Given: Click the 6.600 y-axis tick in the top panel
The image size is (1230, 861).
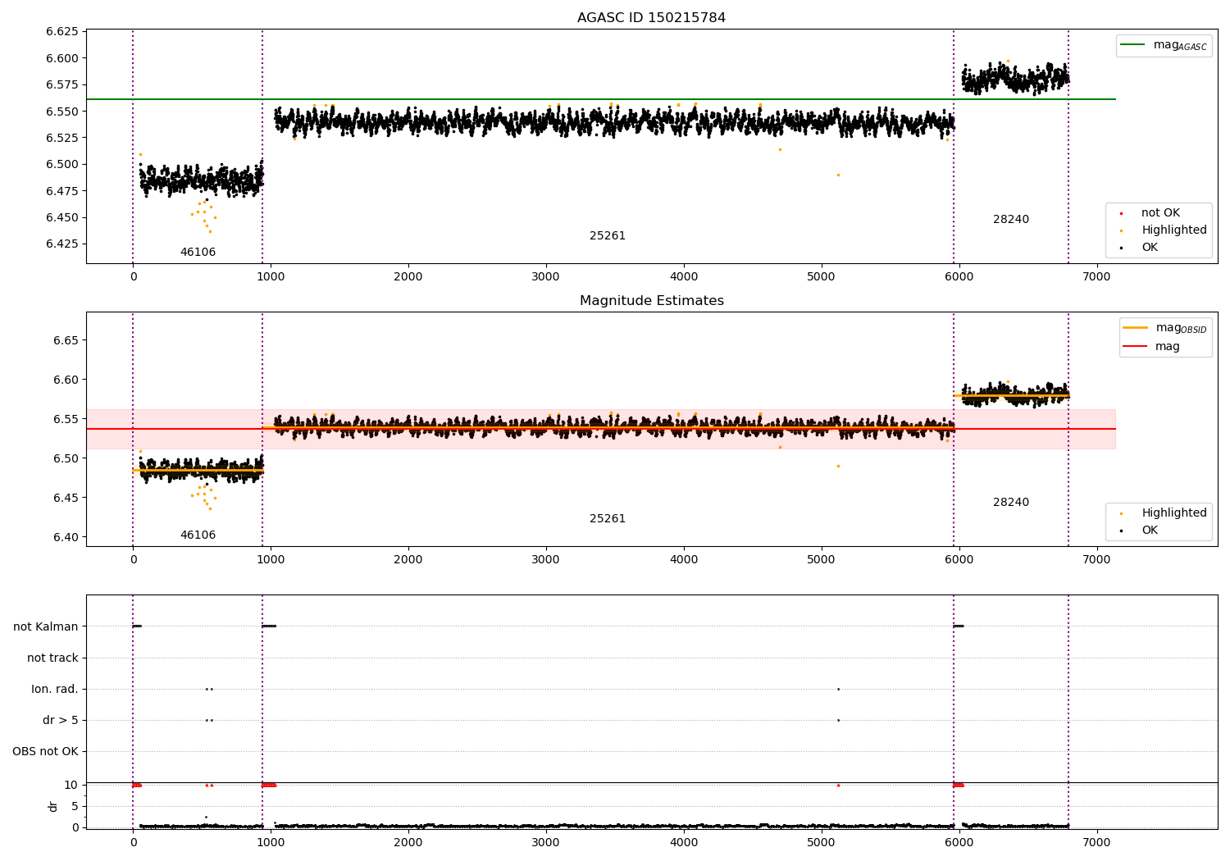Looking at the screenshot, I should [x=62, y=58].
